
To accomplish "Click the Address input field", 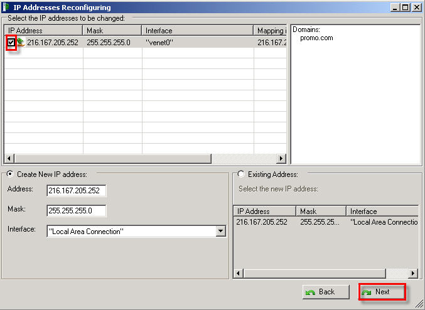I will coord(77,191).
